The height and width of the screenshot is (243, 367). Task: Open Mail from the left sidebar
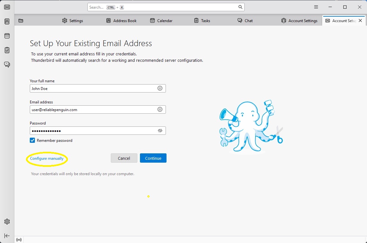[x=7, y=7]
